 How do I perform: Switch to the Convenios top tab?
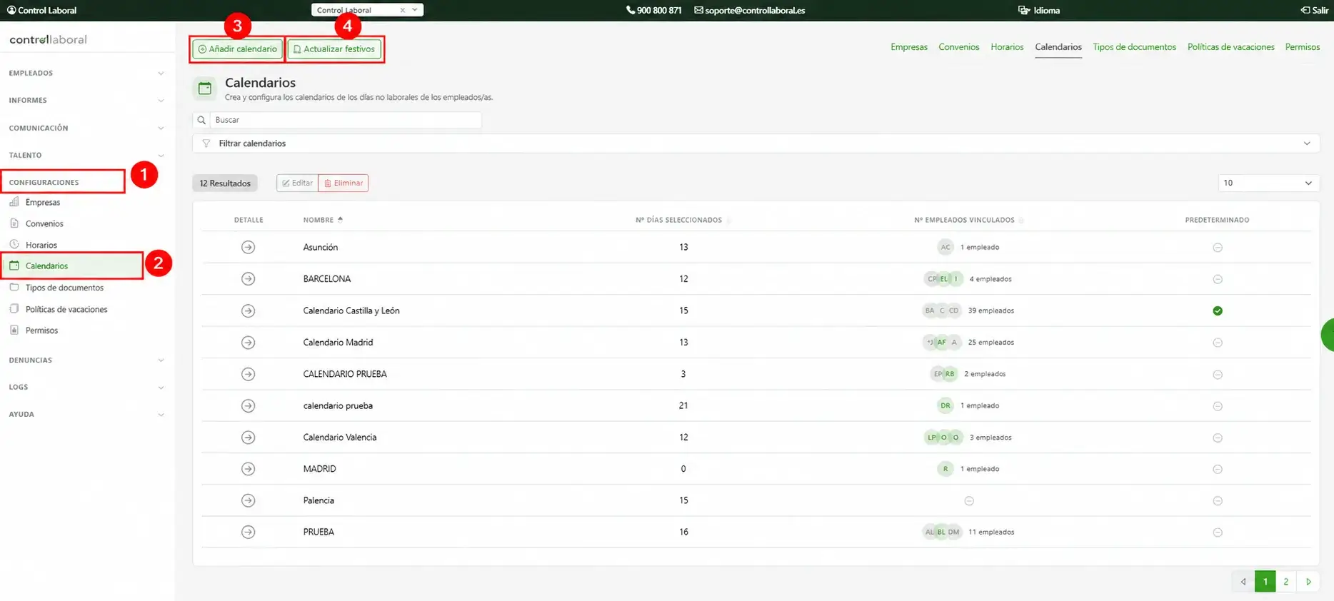[x=958, y=47]
